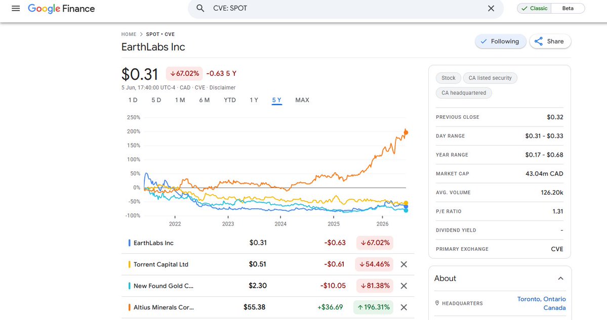Screen dimensions: 607x320
Task: Select the 6 M range tab
Action: 205,100
